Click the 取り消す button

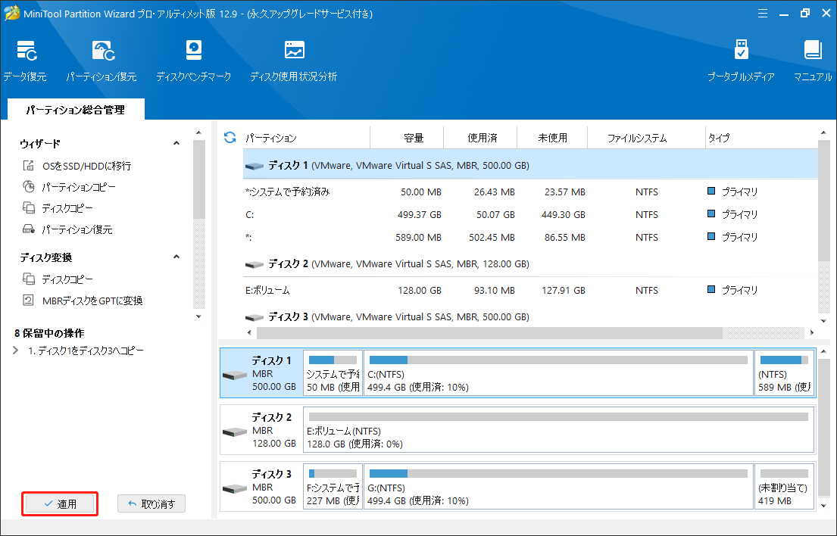tap(151, 503)
